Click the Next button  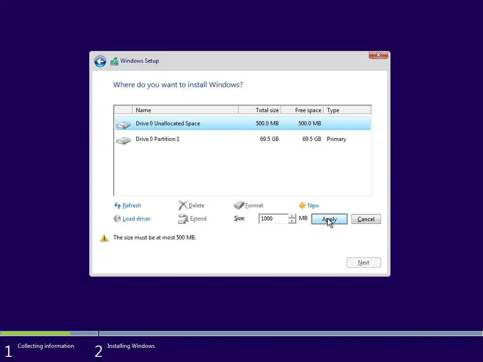pos(364,263)
